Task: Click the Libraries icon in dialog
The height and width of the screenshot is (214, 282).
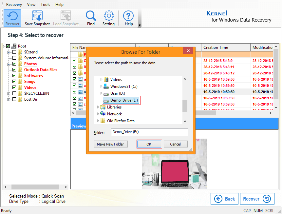Action: [x=103, y=107]
